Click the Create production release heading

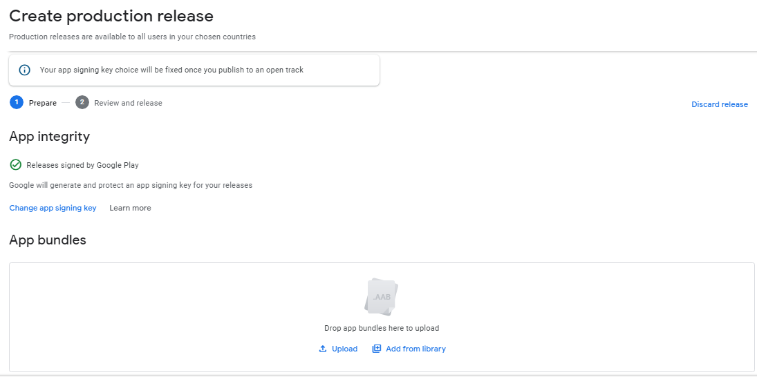[111, 16]
